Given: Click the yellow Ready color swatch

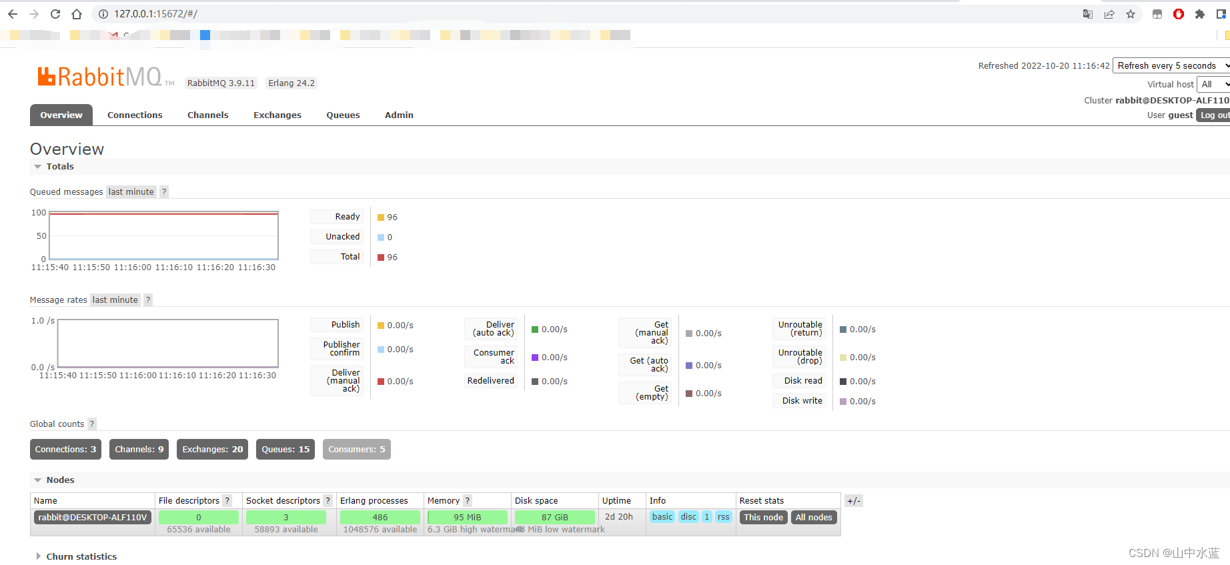Looking at the screenshot, I should pos(381,217).
